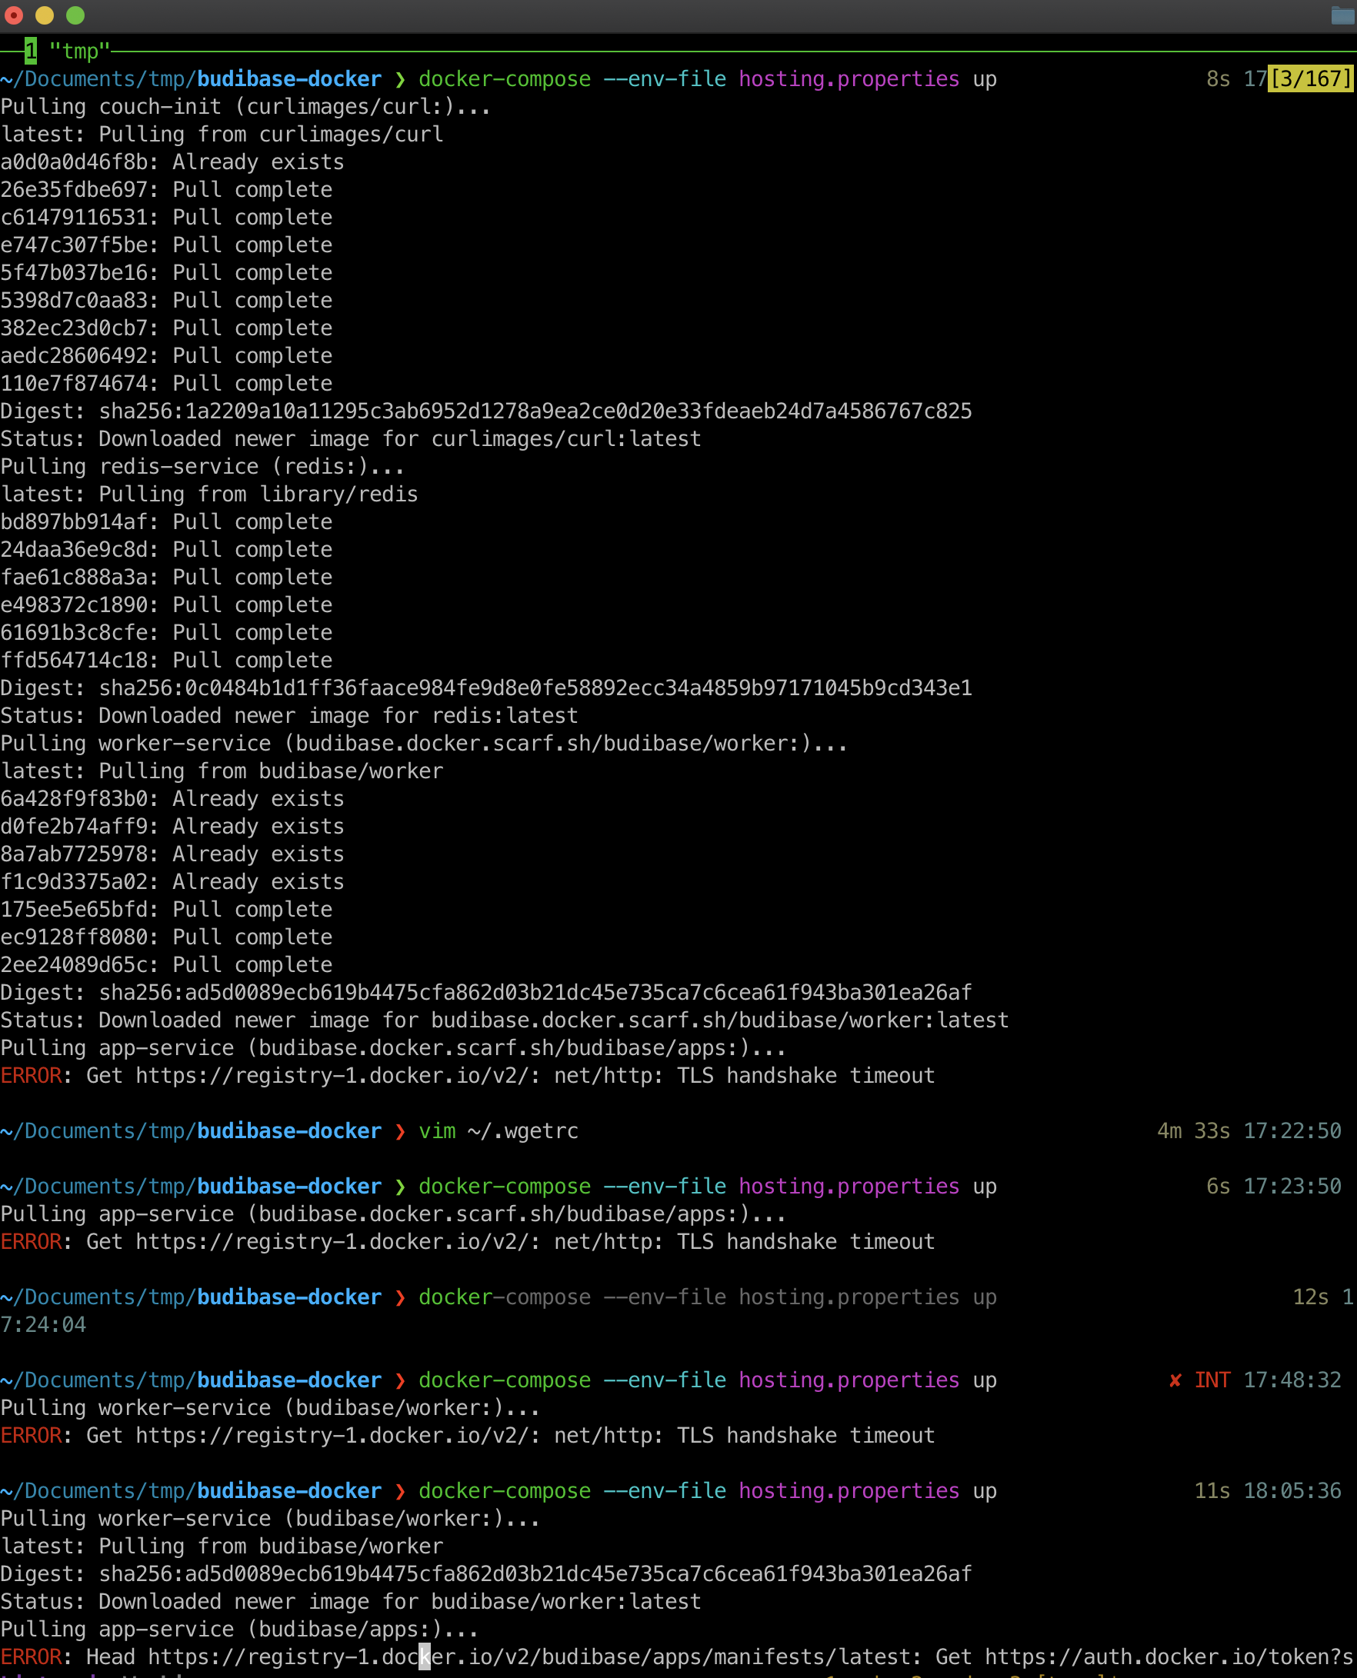Click the timestamp 17:22:50
This screenshot has width=1357, height=1678.
click(1293, 1131)
